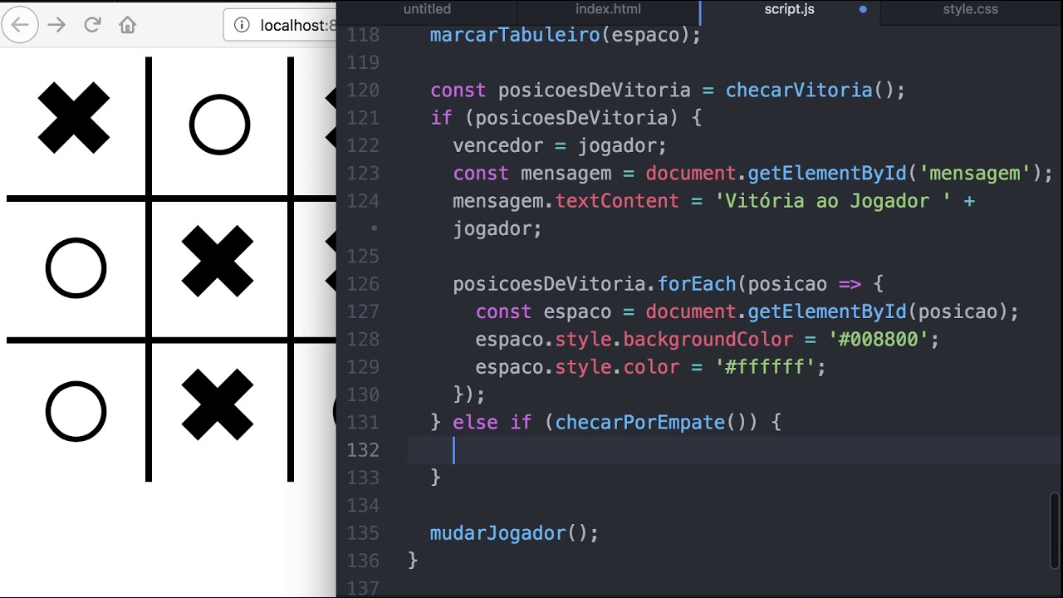Go to the browser home icon
Viewport: 1063px width, 598px height.
coord(128,25)
